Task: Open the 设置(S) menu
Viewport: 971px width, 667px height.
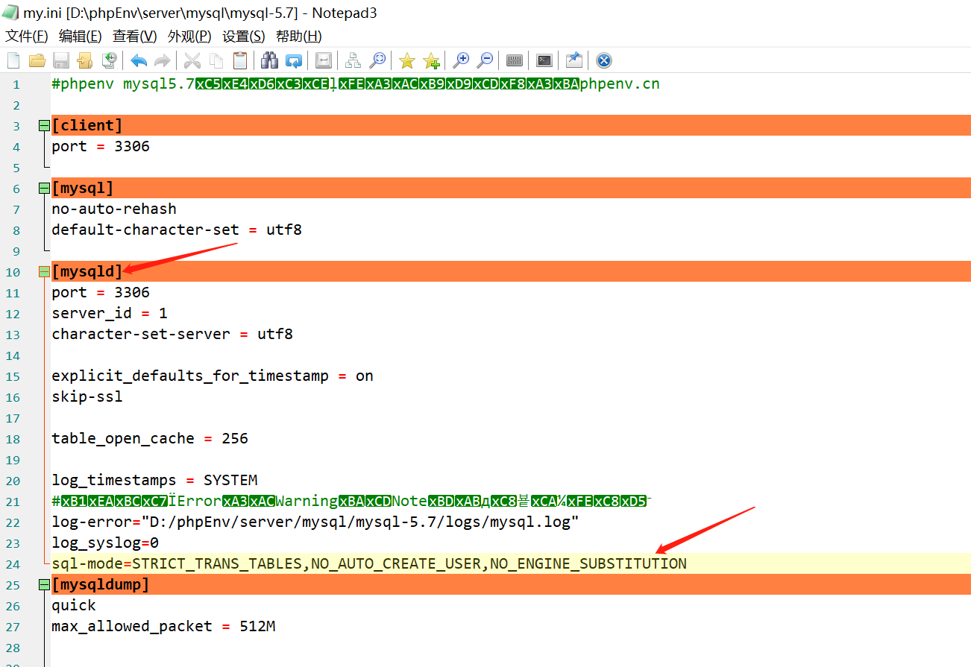Action: click(243, 36)
